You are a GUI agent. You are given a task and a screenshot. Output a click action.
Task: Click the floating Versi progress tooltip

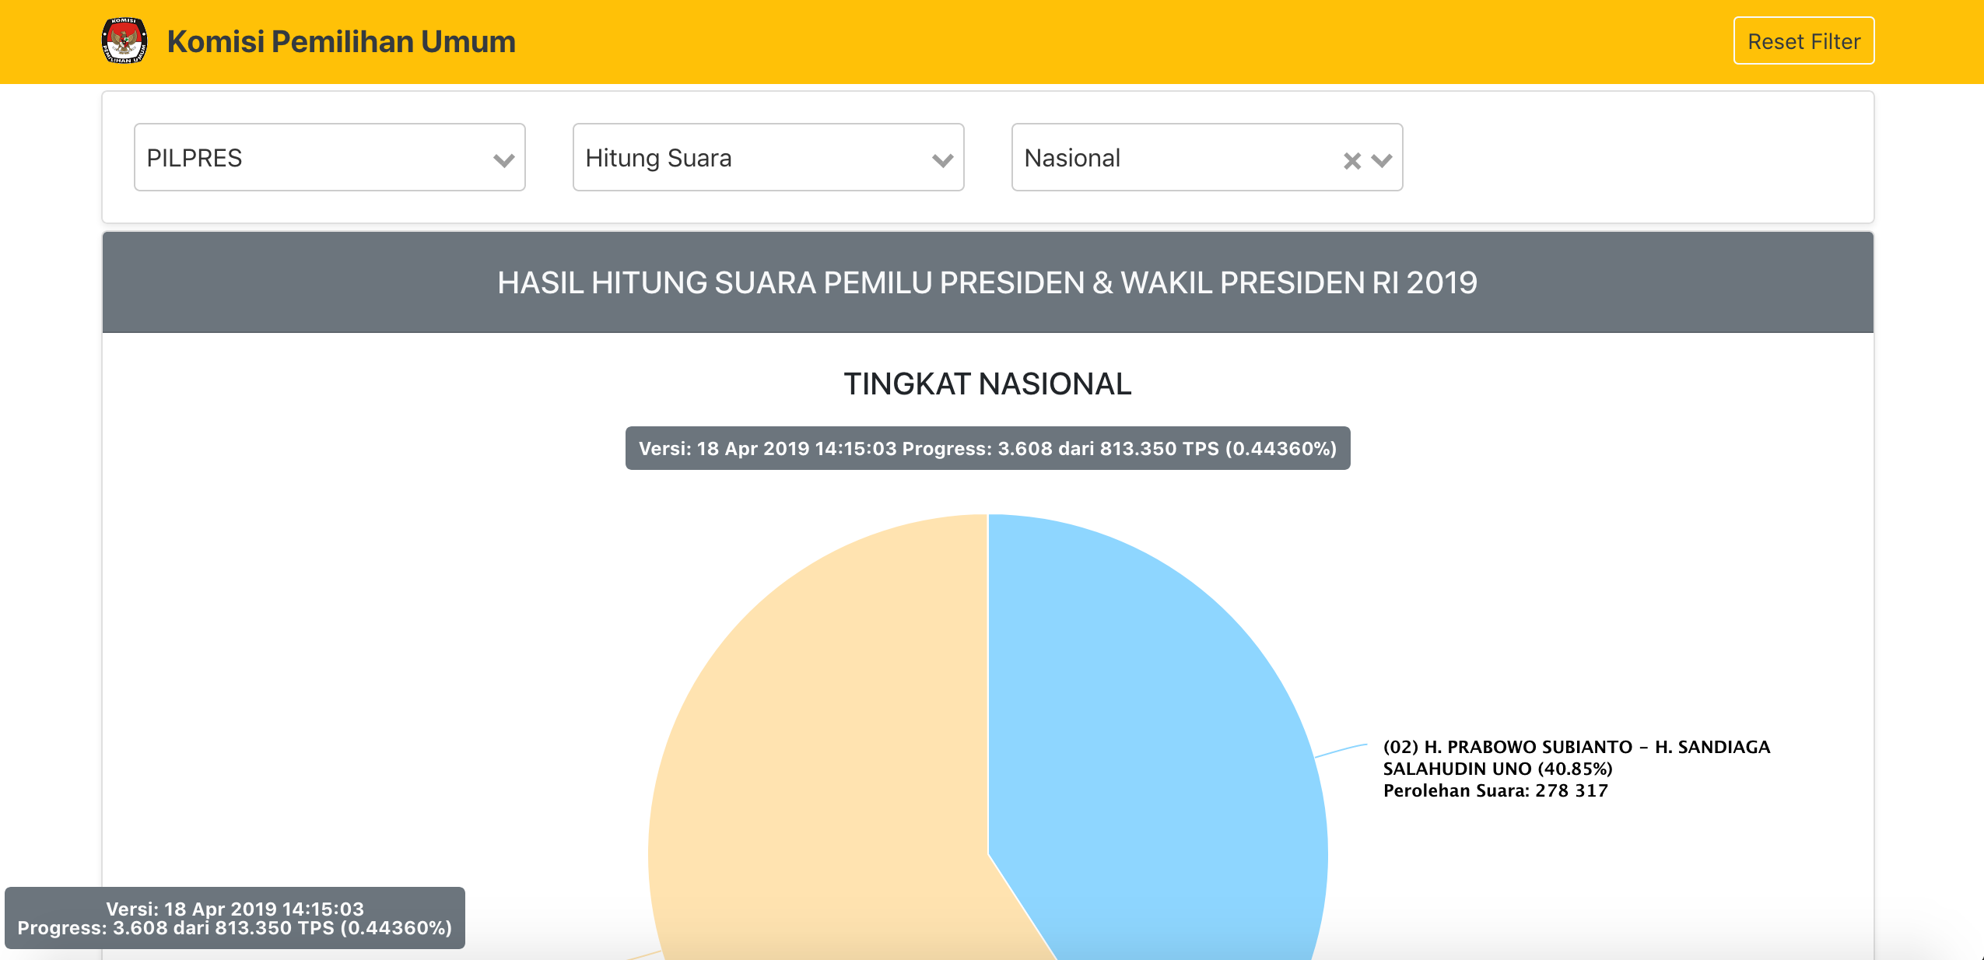(x=234, y=918)
